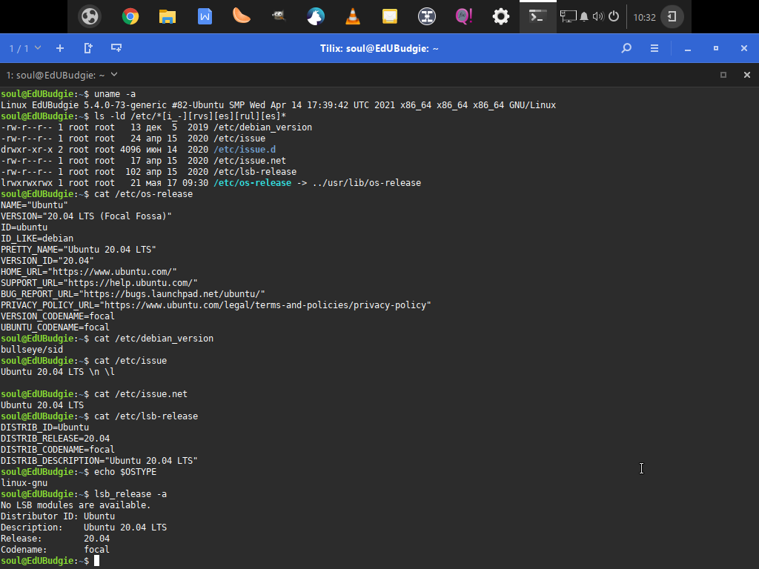Select the 'linux-gnu' output line
The image size is (759, 569).
[x=24, y=483]
